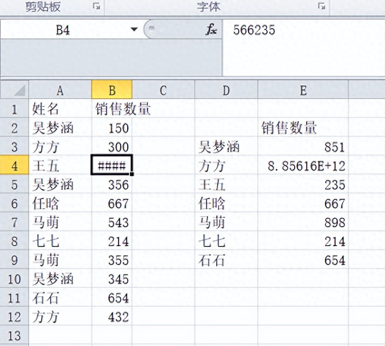Select column B header
The image size is (385, 346).
coord(112,90)
